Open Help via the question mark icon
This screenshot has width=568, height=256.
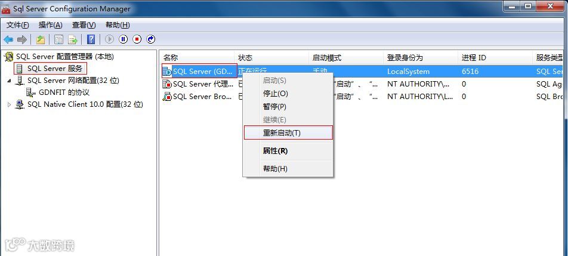91,39
